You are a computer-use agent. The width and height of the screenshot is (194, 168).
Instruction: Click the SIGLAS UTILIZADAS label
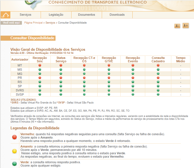[x=24, y=100]
